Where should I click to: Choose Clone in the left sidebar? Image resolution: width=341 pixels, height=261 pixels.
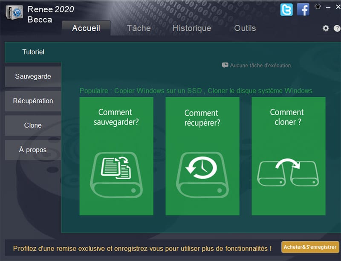(33, 125)
